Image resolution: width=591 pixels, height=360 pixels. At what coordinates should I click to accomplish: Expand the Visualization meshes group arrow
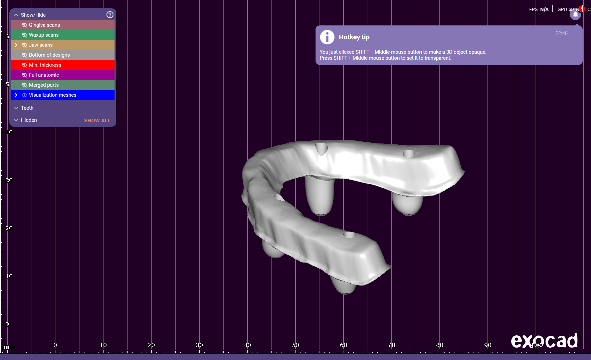16,95
